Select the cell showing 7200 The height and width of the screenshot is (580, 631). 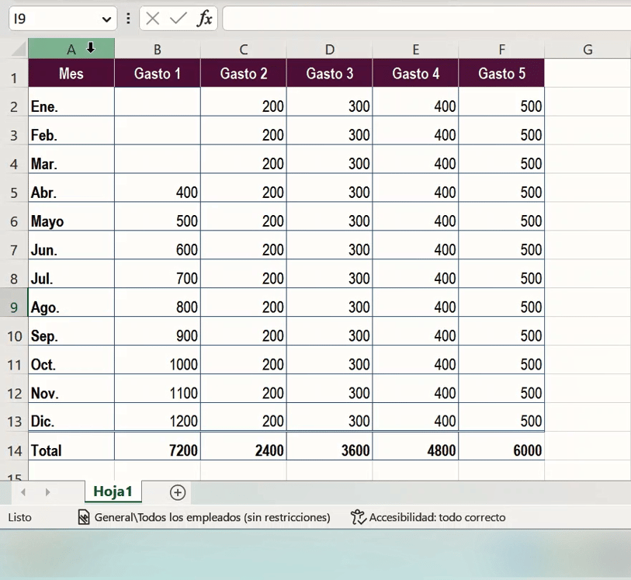coord(158,450)
